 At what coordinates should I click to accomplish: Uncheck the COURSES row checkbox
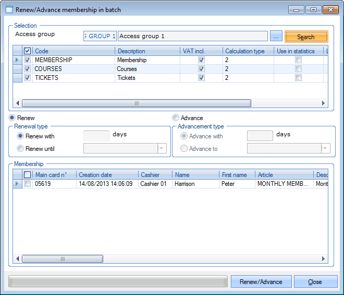click(x=28, y=69)
